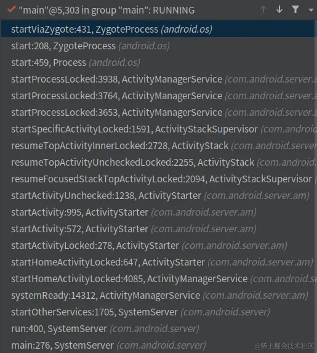This screenshot has height=353, width=317.
Task: Jump to startSpecificActivityLocked:1591 frame
Action: 158,129
